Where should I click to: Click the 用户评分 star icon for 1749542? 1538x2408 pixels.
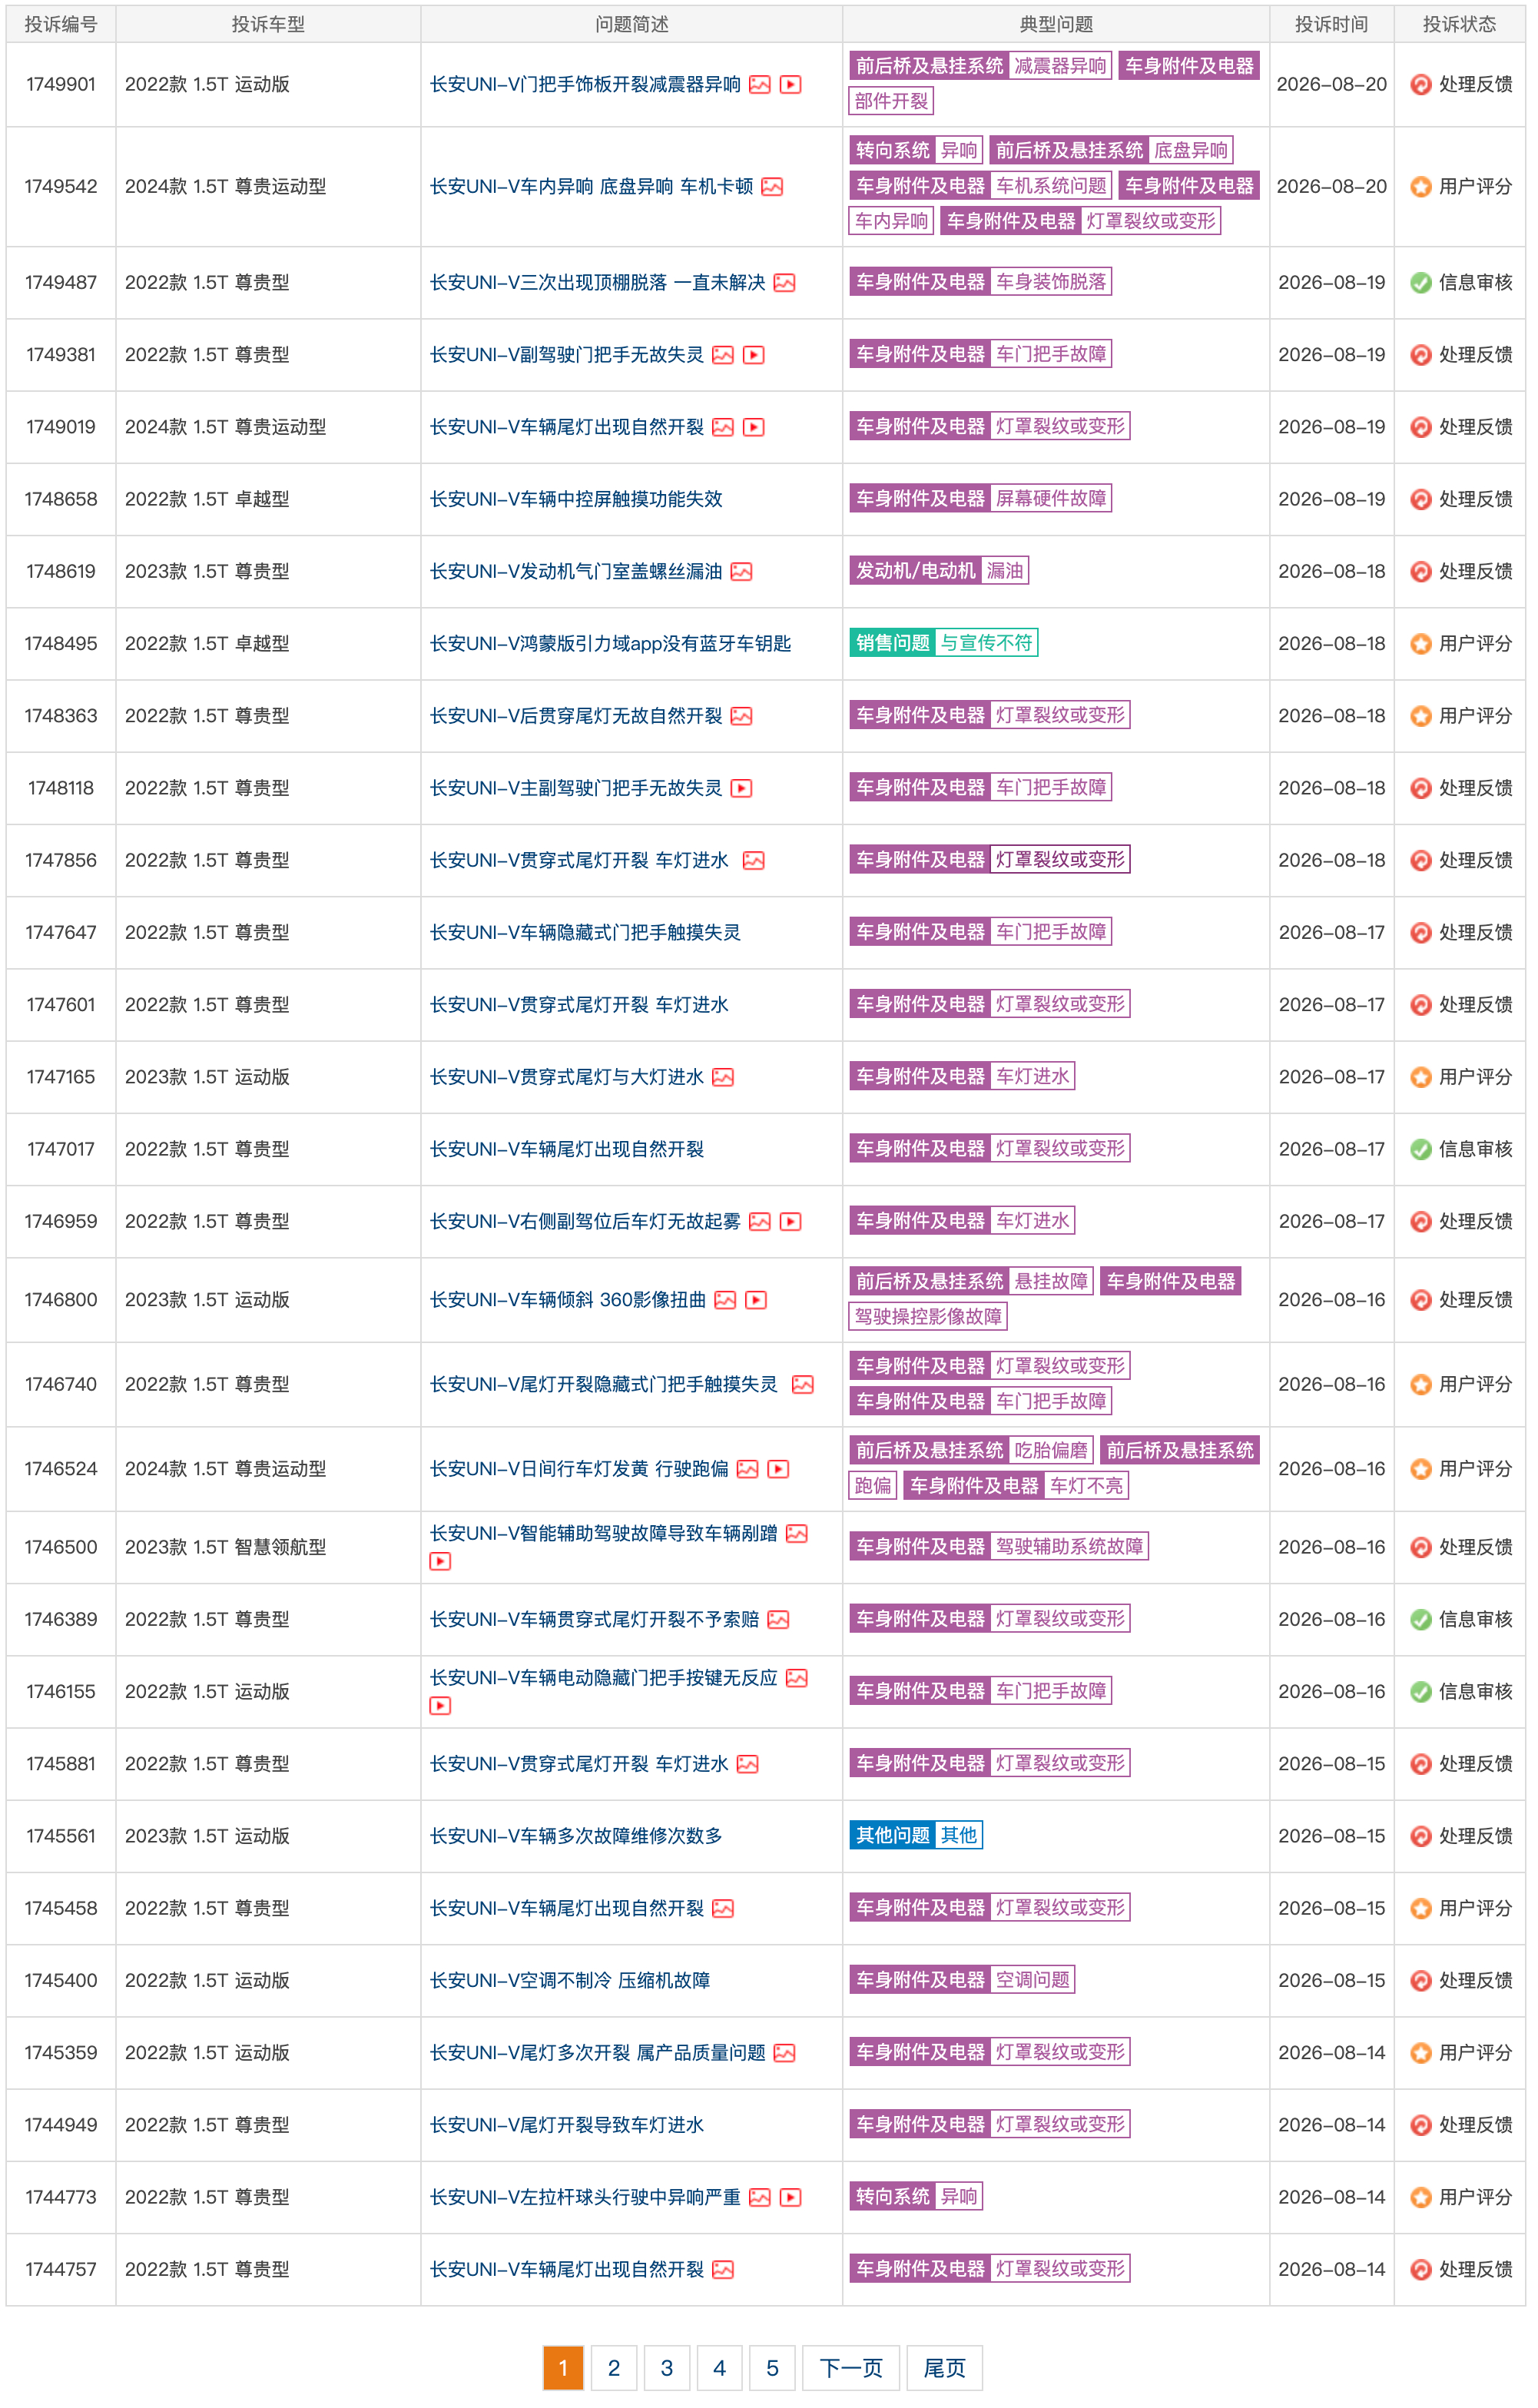1420,187
